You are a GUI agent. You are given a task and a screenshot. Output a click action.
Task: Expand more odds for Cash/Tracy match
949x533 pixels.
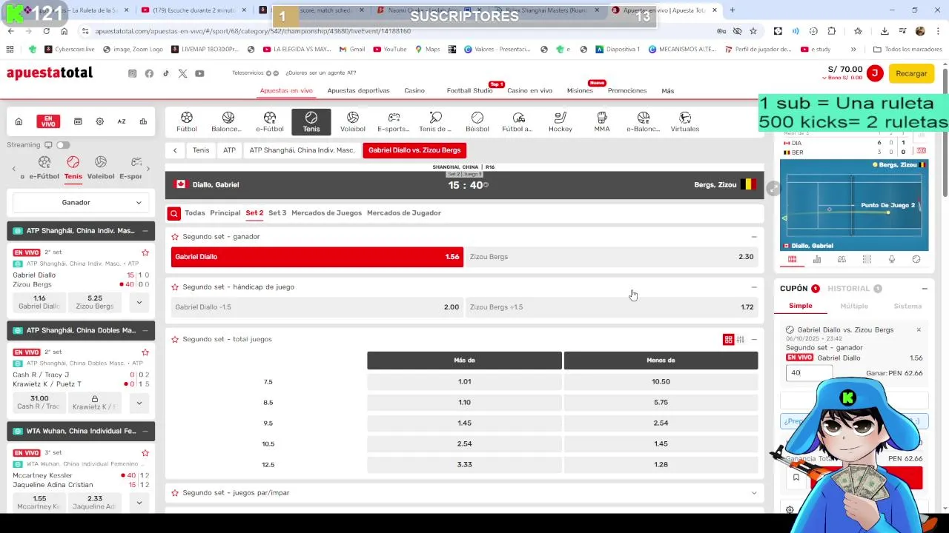[x=139, y=403]
